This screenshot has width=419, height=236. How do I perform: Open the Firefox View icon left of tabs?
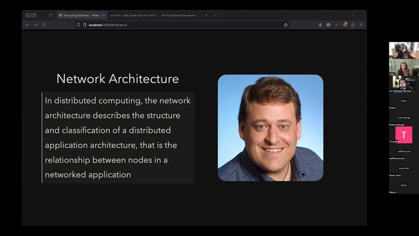pyautogui.click(x=51, y=15)
